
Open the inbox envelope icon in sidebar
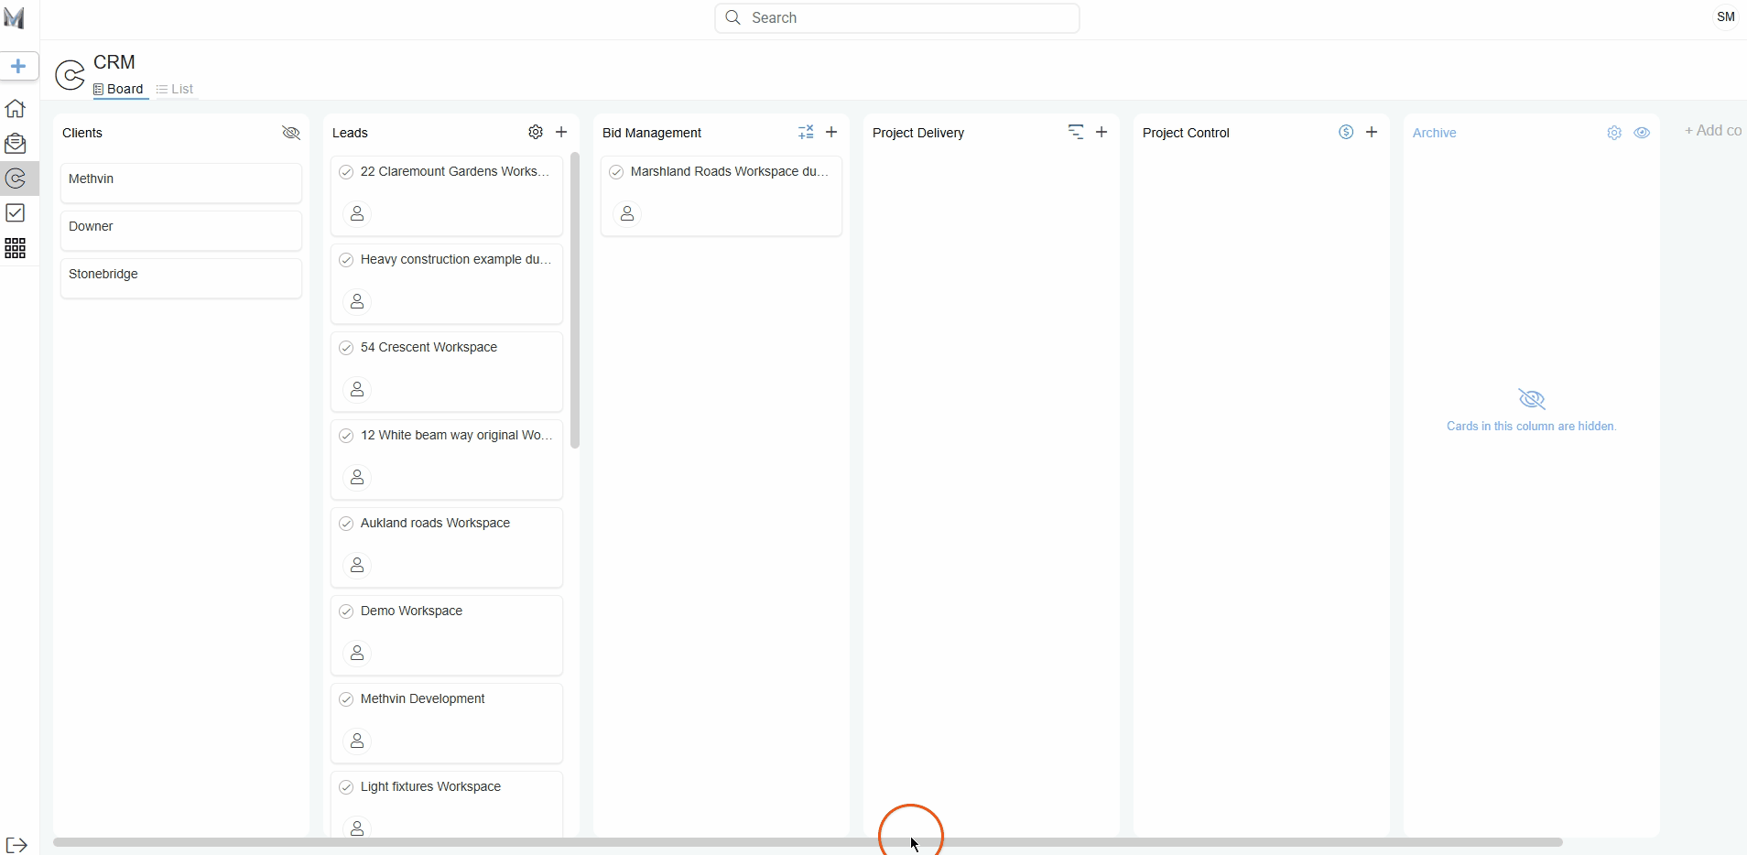click(x=16, y=144)
